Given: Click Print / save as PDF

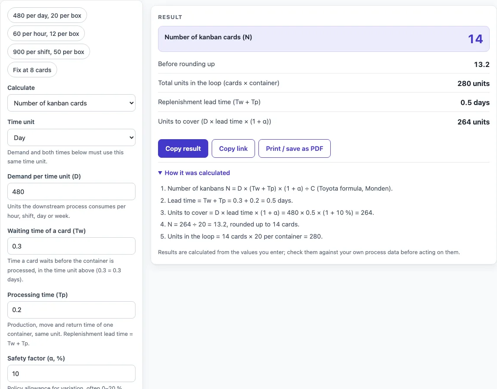Looking at the screenshot, I should 294,148.
